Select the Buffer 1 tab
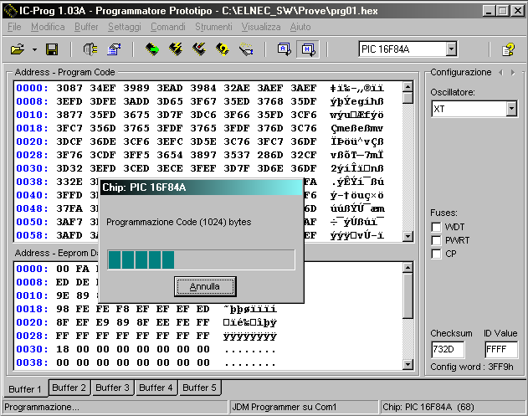 24,389
